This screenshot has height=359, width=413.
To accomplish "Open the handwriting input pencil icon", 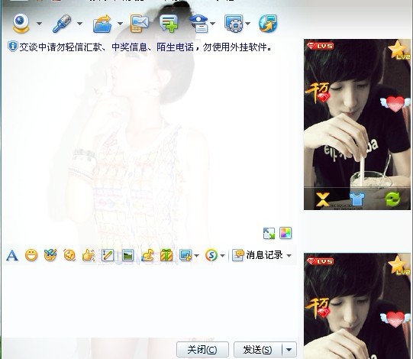I will [108, 255].
